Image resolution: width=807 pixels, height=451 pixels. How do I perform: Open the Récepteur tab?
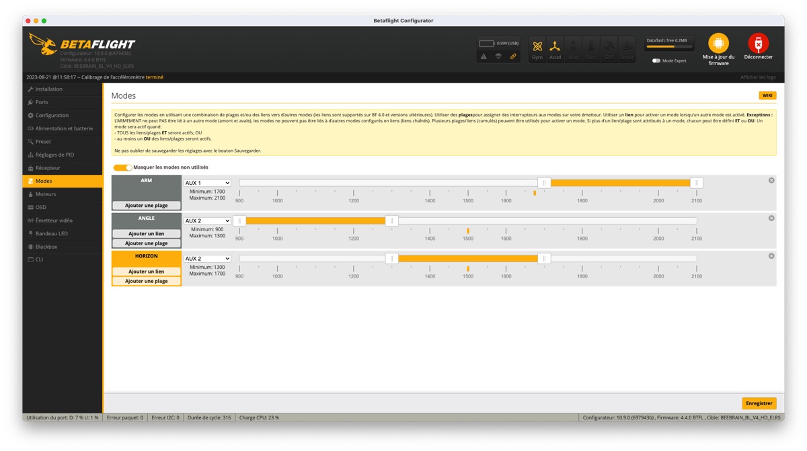click(63, 167)
